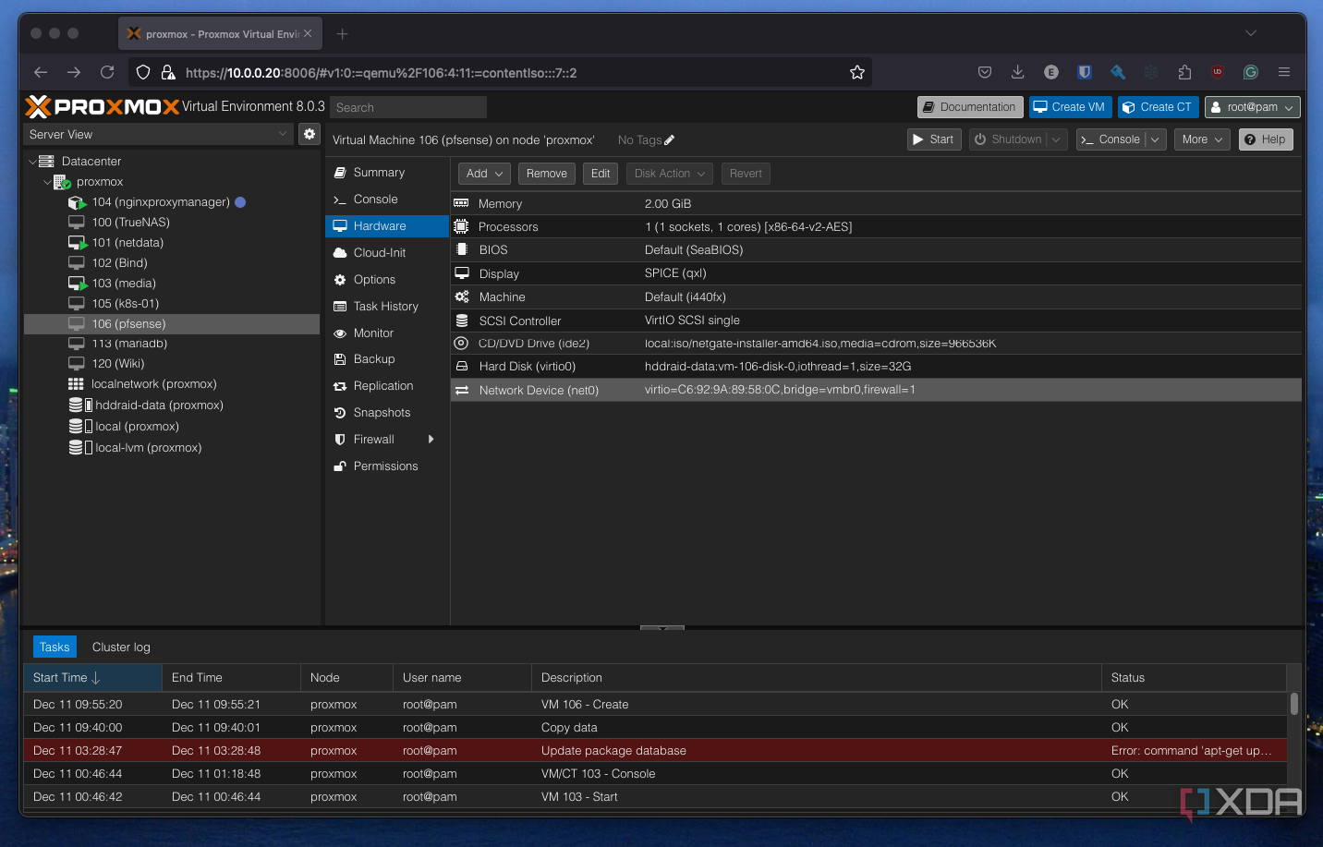Click the task log scrollbar

coord(1294,704)
